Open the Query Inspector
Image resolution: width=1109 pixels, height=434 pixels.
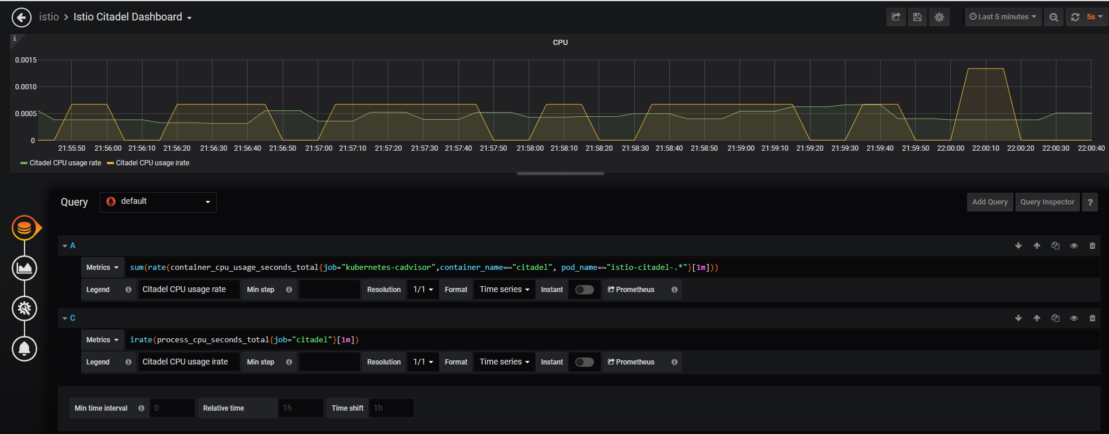pyautogui.click(x=1047, y=202)
